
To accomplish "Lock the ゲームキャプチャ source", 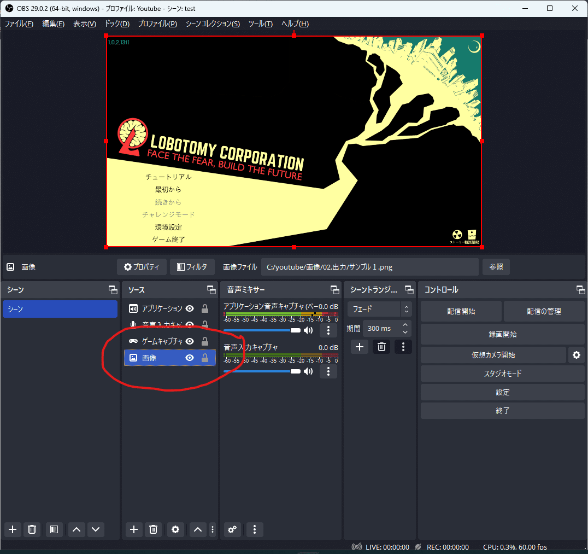I will pos(205,341).
